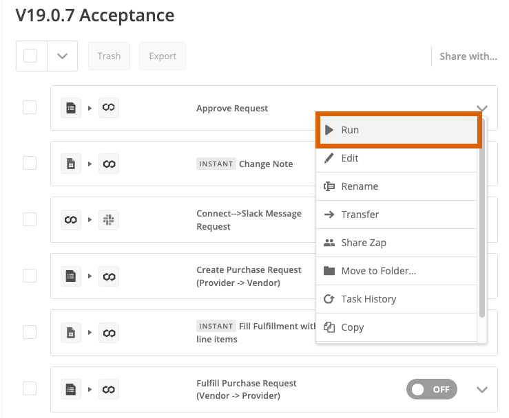Click the Trash button
The image size is (509, 418).
tap(109, 56)
